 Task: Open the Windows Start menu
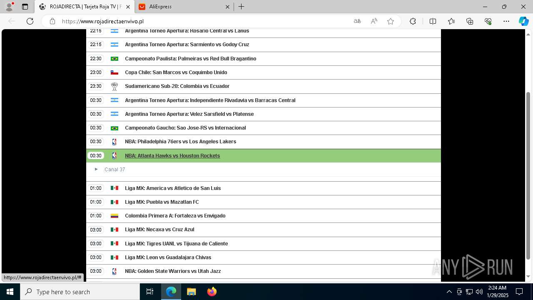tap(10, 292)
